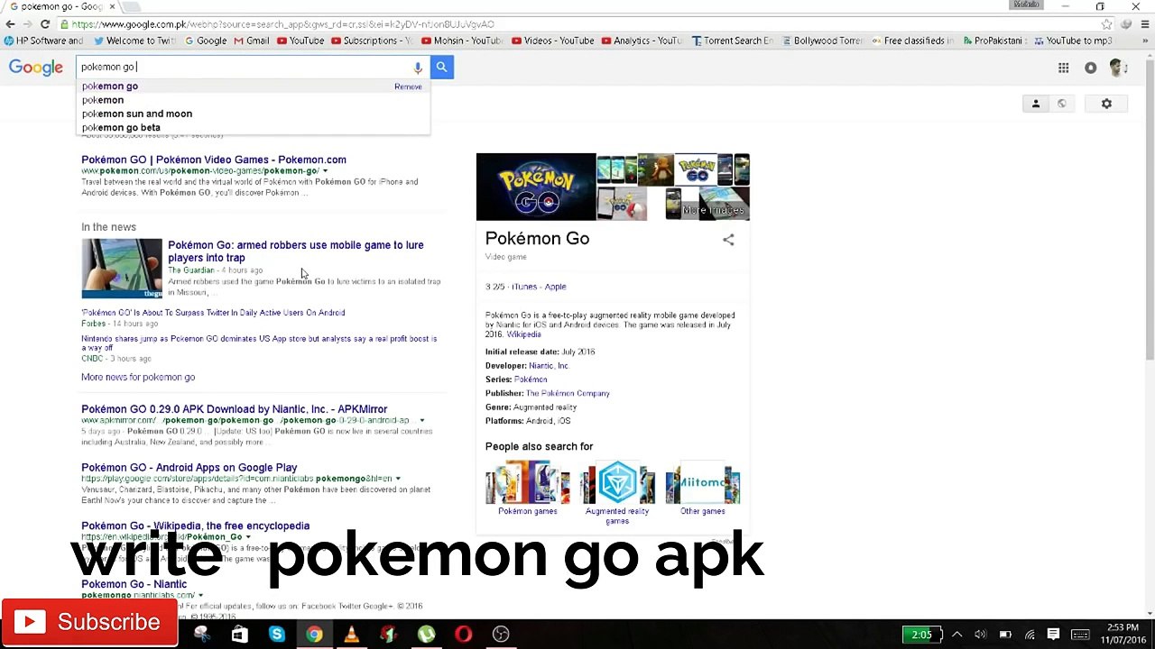
Task: Open the Guardian armed robbers article
Action: point(296,251)
